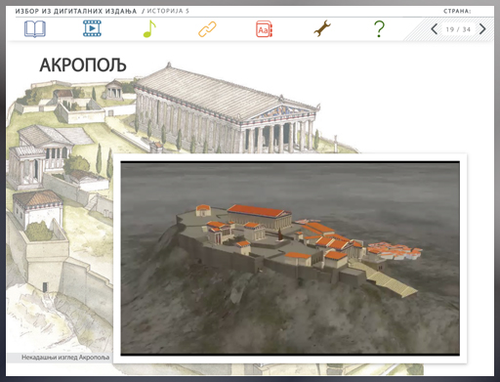500x382 pixels.
Task: Click ИЗБОР ИЗ ДИГИТАЛНИХ ИЗДАЊА breadcrumb
Action: (76, 11)
